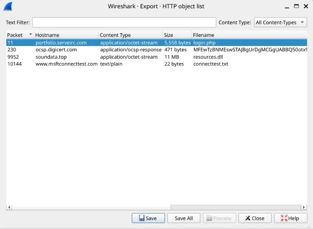Select application/ocsp-response content type cell
The width and height of the screenshot is (313, 229).
click(x=131, y=50)
